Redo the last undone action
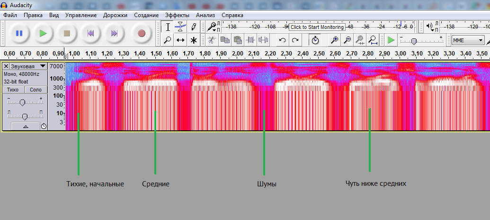Screen dimensions: 490x220 (295, 40)
